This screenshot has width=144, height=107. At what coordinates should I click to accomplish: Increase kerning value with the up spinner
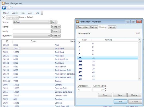click(105, 89)
